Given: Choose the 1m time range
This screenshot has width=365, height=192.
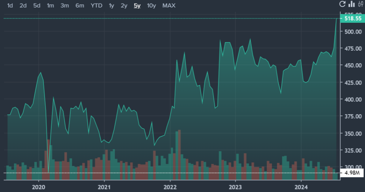Looking at the screenshot, I should click(x=51, y=5).
